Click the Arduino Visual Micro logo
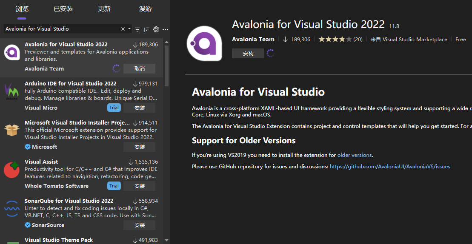The height and width of the screenshot is (244, 472). click(12, 92)
